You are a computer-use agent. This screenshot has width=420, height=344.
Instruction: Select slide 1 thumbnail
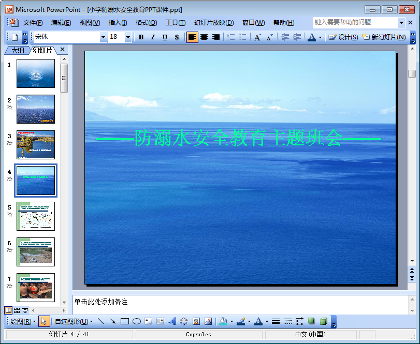36,73
